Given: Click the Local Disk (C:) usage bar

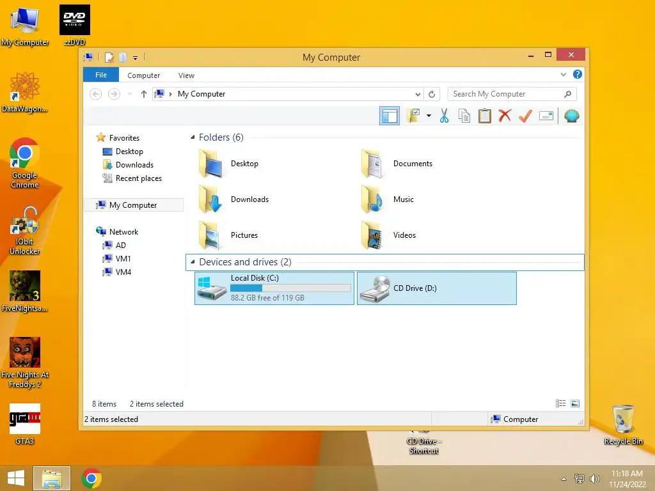Looking at the screenshot, I should click(x=290, y=288).
